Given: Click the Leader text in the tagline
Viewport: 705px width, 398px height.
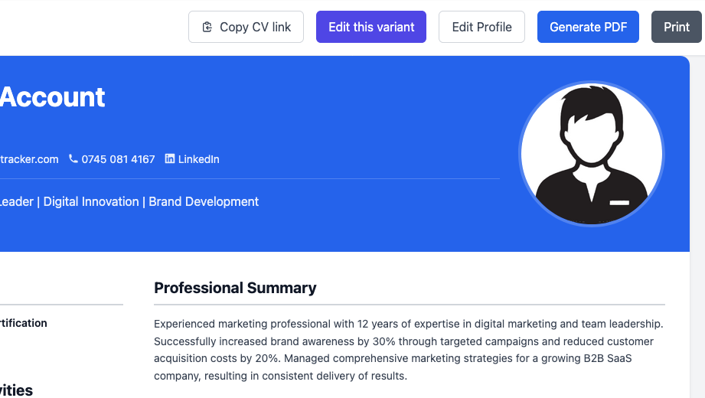Looking at the screenshot, I should 17,202.
